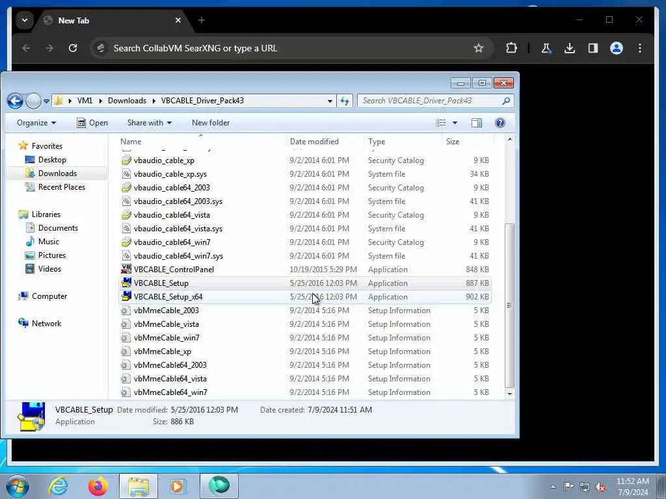Click the Explorer Back navigation button

pos(16,101)
